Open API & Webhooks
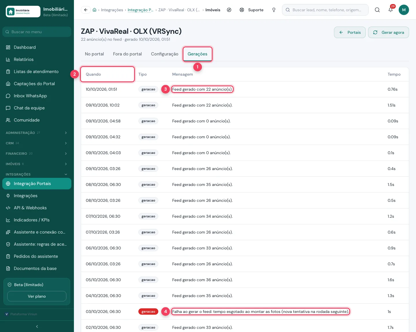Viewport: 416px width, 332px height. (x=37, y=208)
